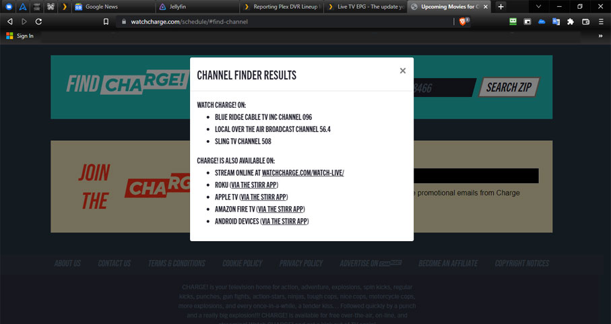Open the Become an Affiliate footer link
611x324 pixels.
coord(448,263)
